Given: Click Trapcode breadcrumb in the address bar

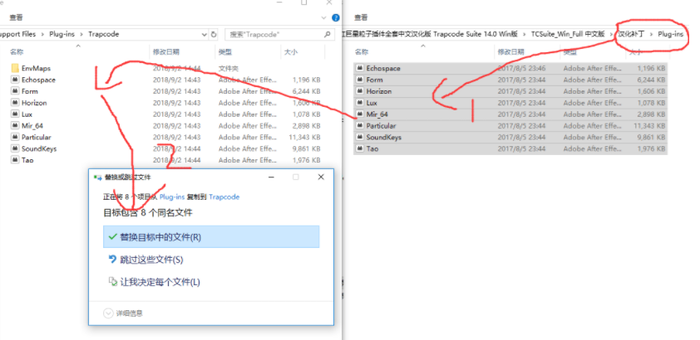Looking at the screenshot, I should pos(104,34).
